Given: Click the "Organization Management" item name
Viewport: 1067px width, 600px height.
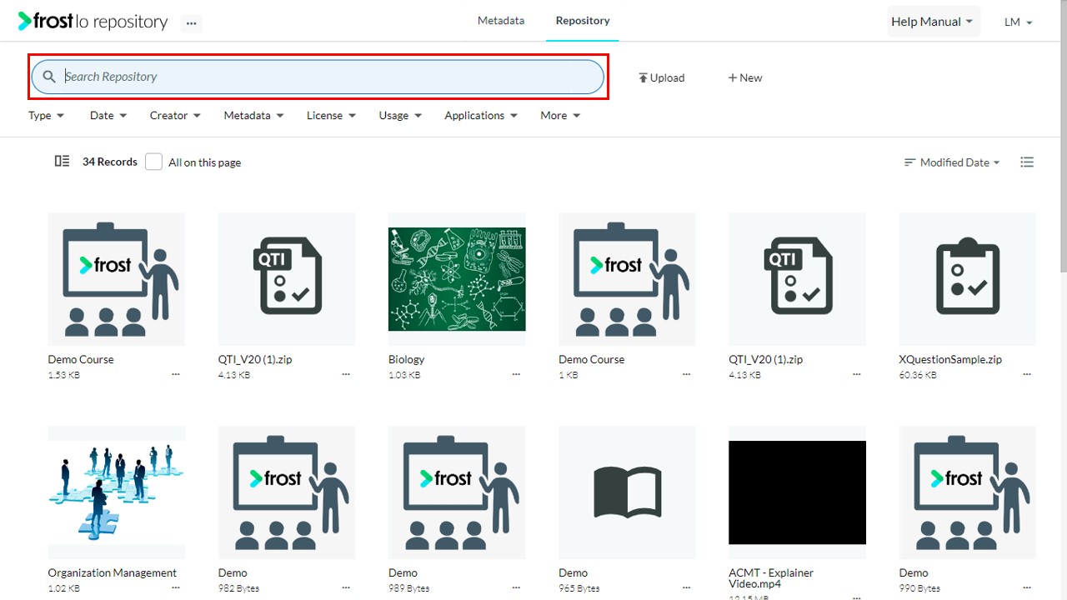Looking at the screenshot, I should point(113,573).
